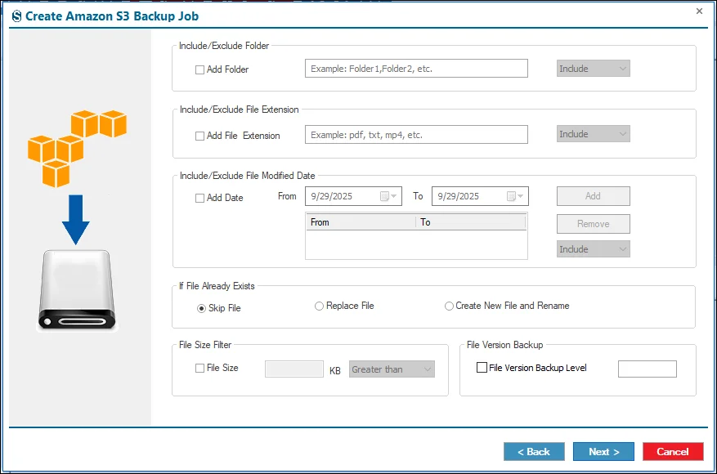
Task: Go to previous step with Back button
Action: click(534, 452)
